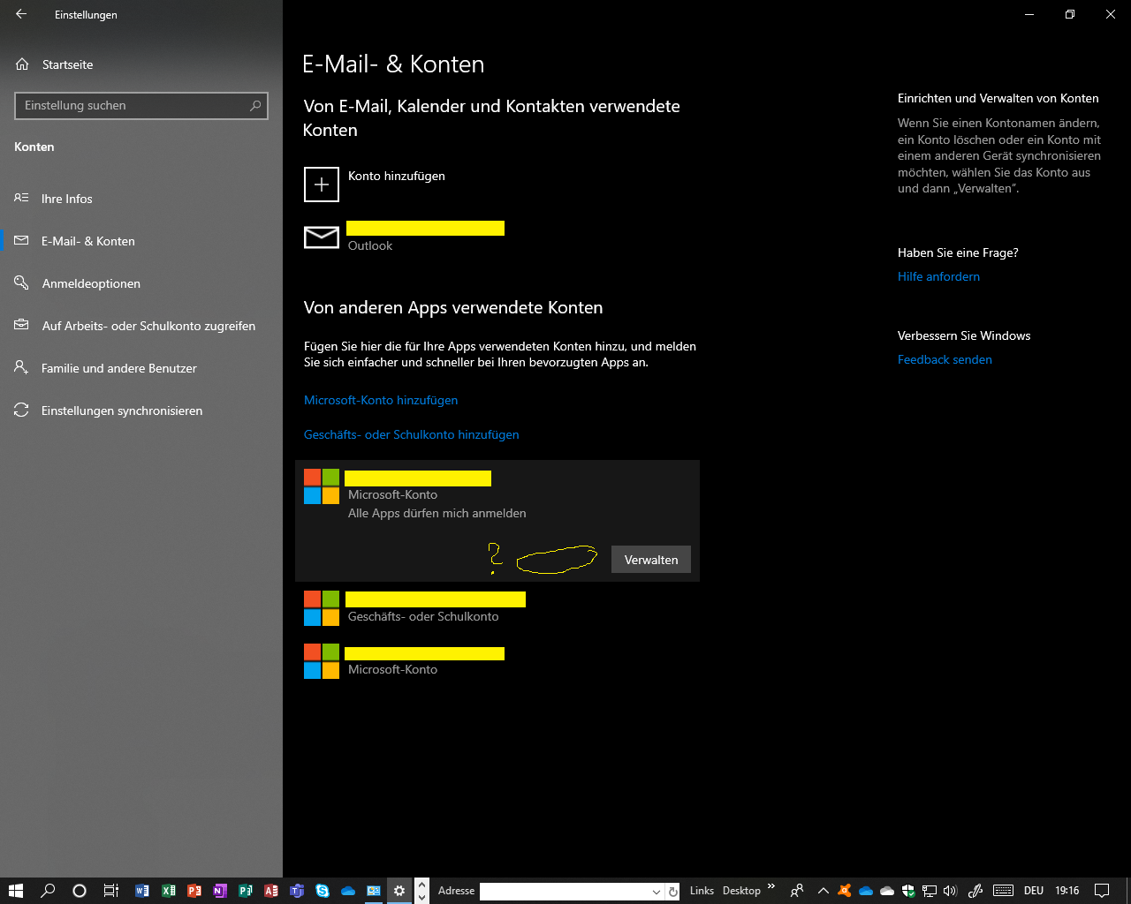
Task: Click the plus icon to add an account
Action: [322, 185]
